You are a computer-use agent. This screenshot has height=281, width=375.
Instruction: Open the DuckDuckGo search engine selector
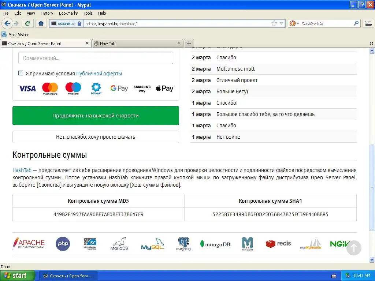pos(294,23)
